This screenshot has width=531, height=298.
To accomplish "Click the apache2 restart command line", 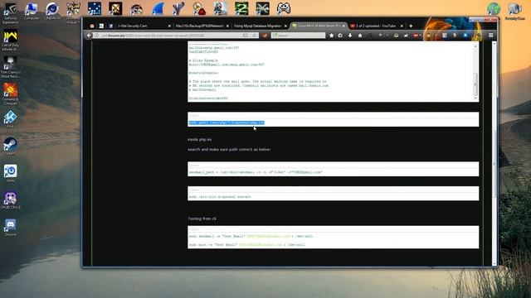I will pos(220,197).
